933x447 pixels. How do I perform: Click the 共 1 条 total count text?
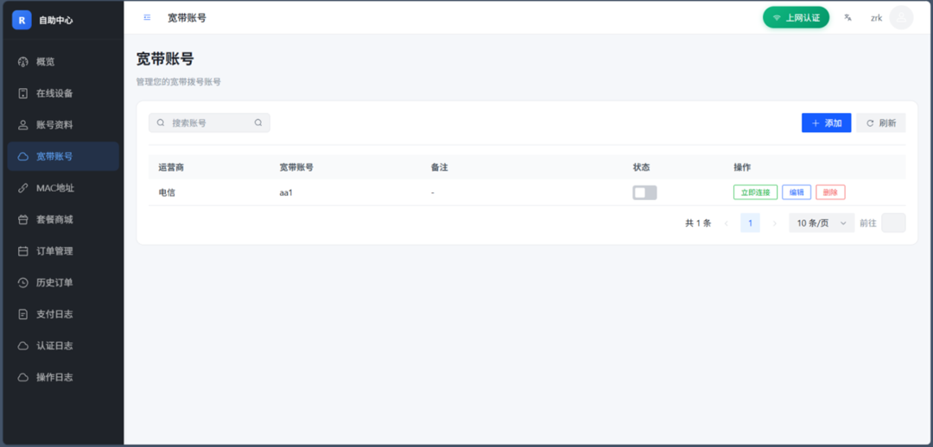click(x=698, y=223)
